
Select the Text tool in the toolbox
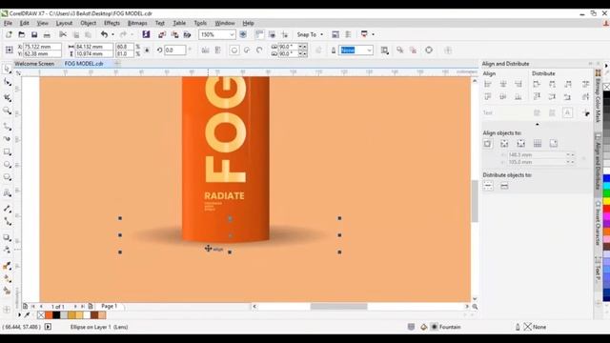pyautogui.click(x=7, y=192)
